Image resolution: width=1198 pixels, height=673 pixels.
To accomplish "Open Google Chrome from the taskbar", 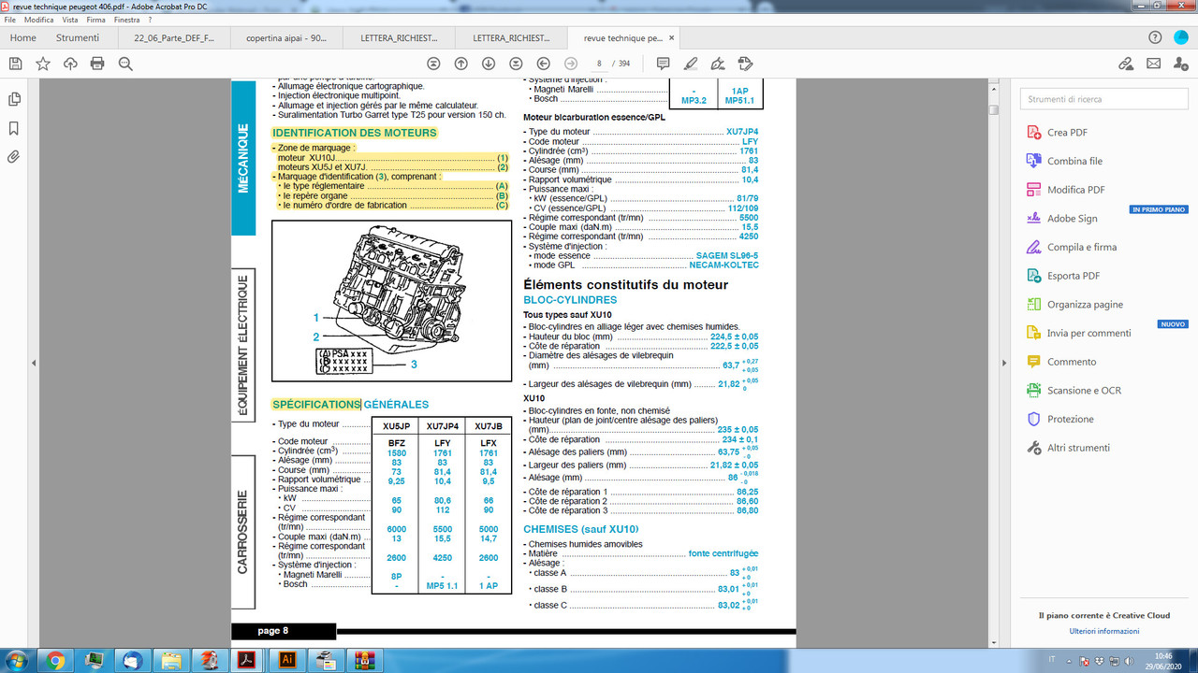I will coord(55,660).
